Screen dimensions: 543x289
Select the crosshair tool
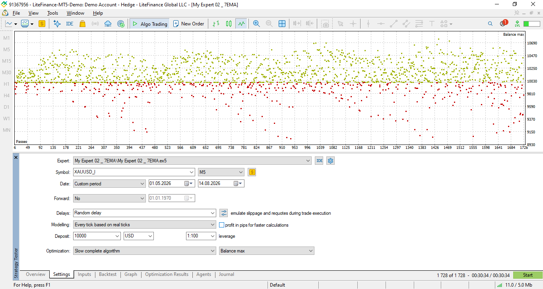click(x=353, y=24)
